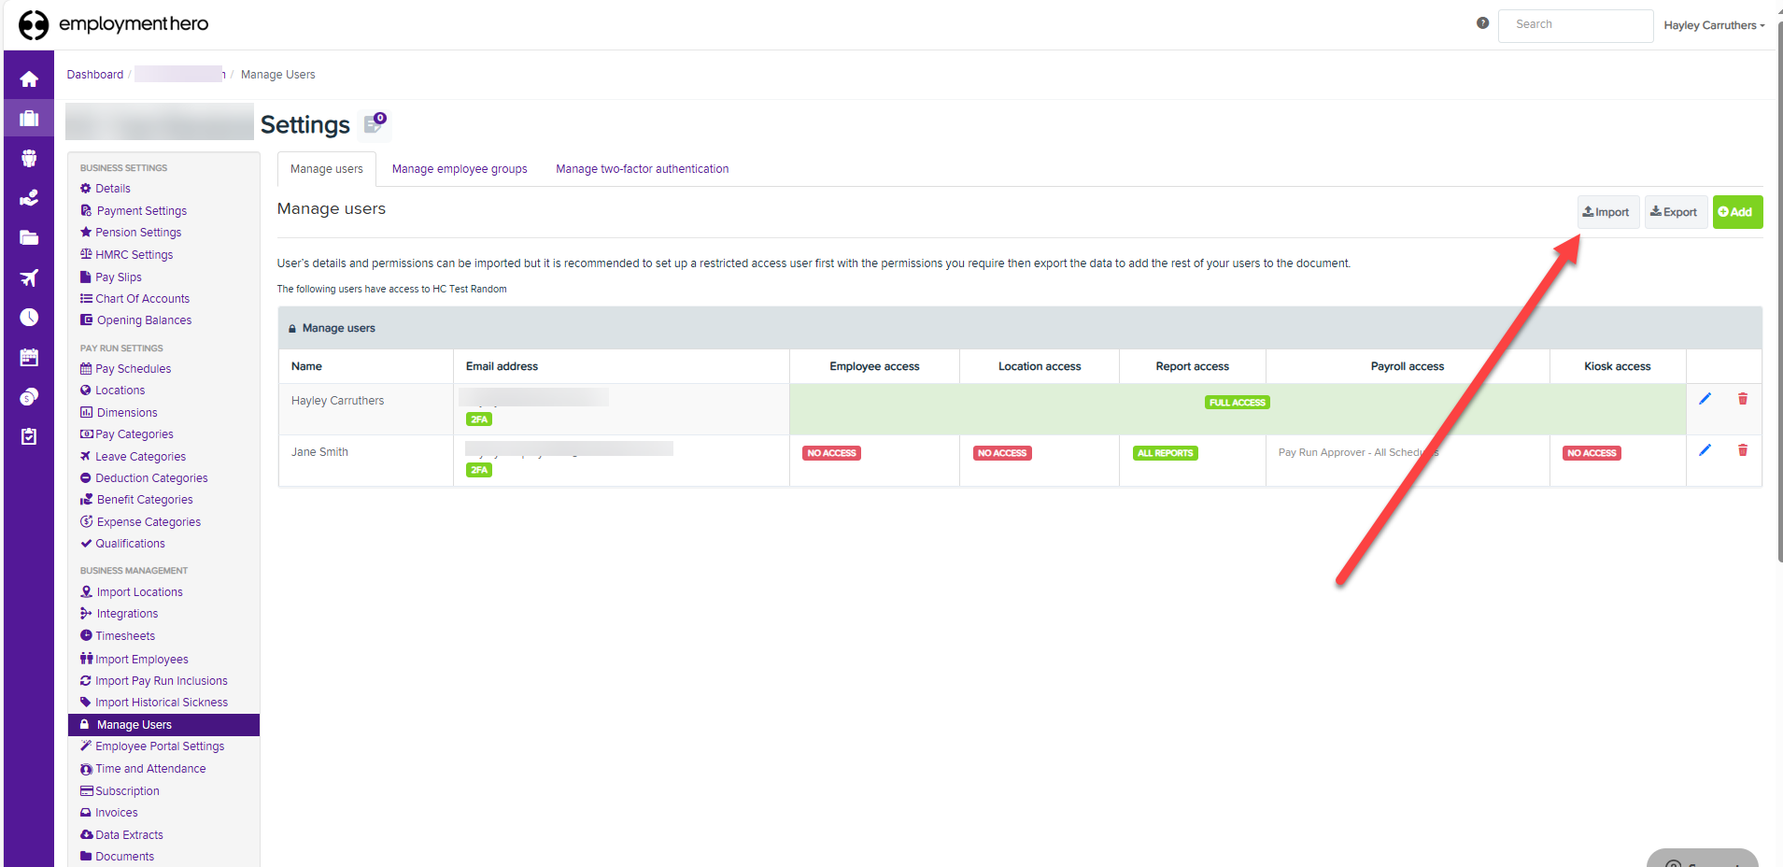Open Expense Categories
Viewport: 1783px width, 867px height.
point(140,522)
